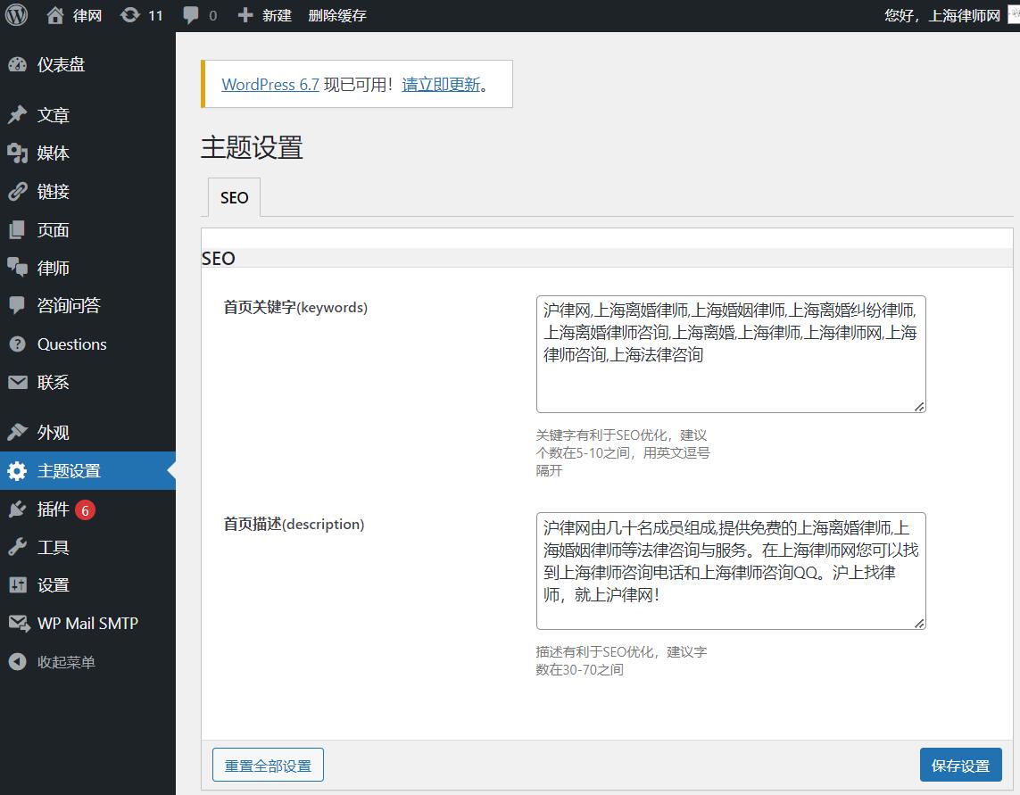Click the 插件 plugins menu item

pos(53,509)
